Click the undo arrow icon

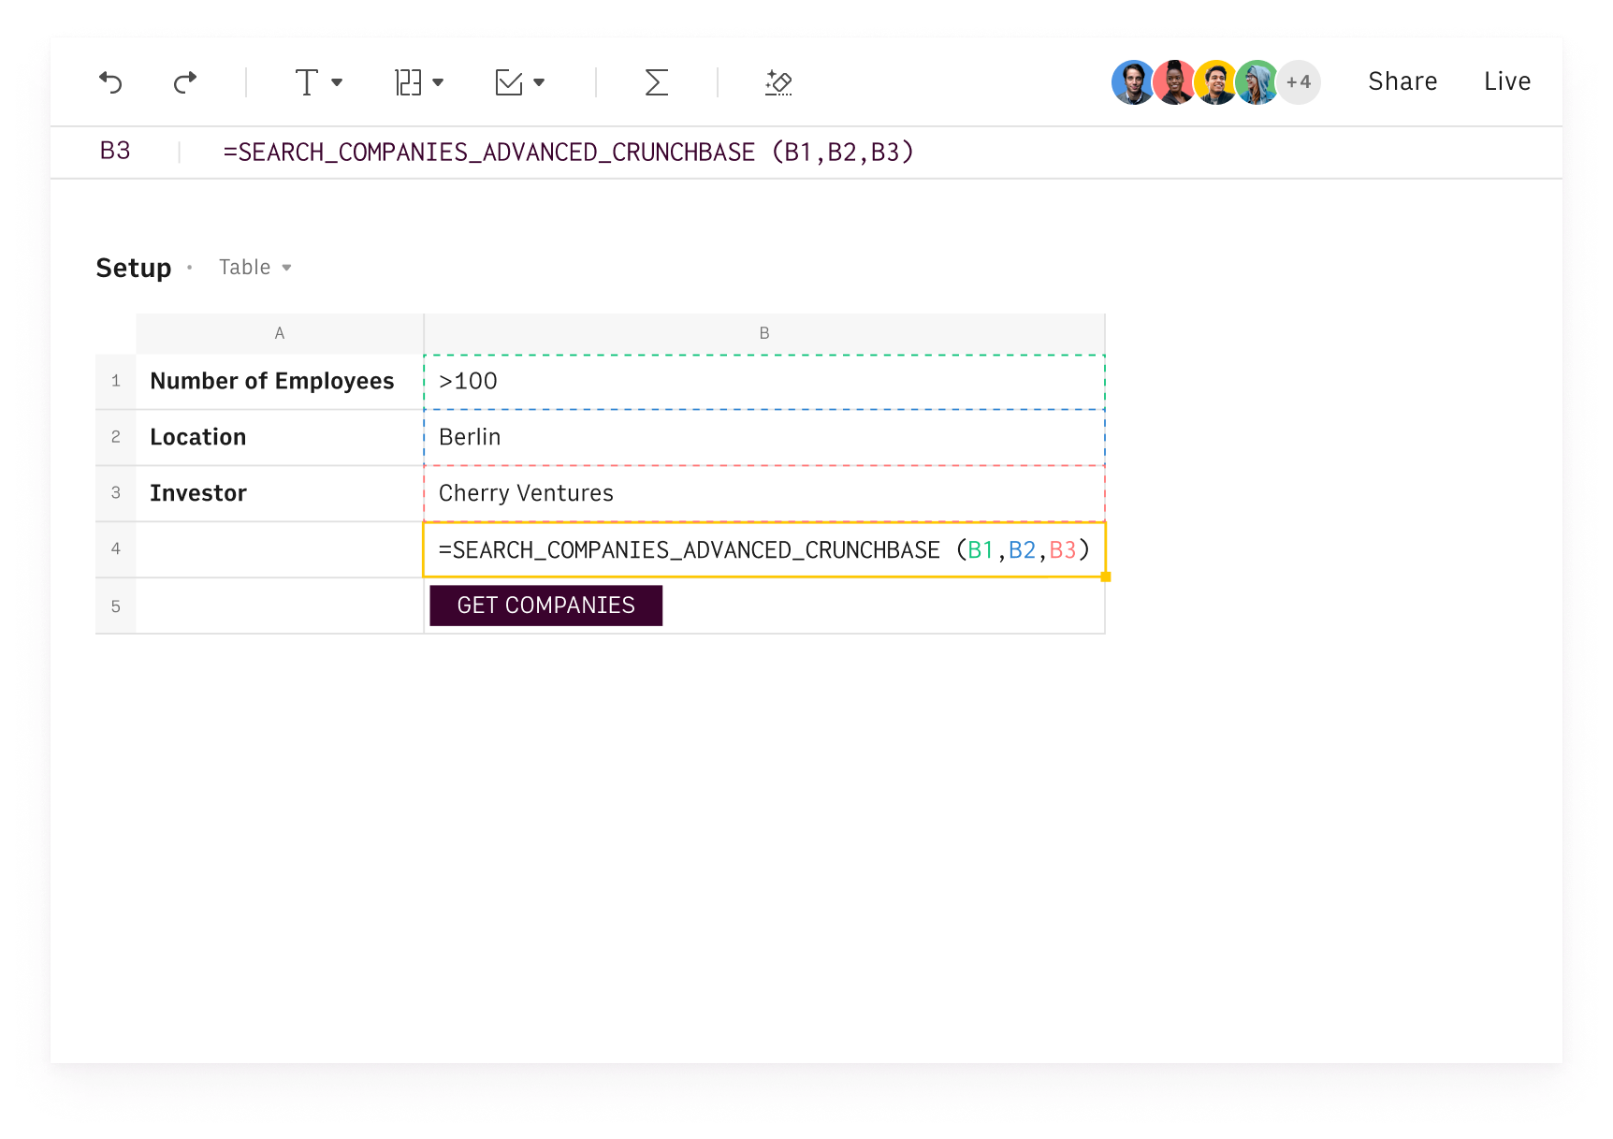coord(110,82)
